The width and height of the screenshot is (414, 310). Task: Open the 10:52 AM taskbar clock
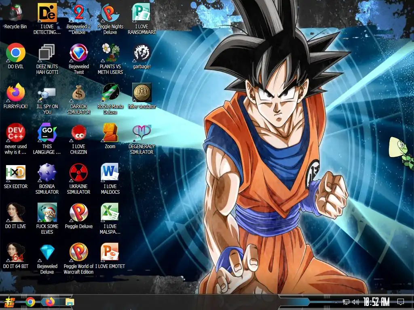pos(376,302)
